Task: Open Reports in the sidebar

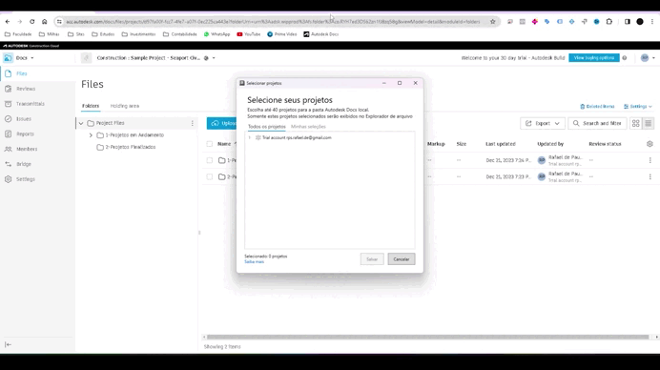Action: click(x=25, y=134)
